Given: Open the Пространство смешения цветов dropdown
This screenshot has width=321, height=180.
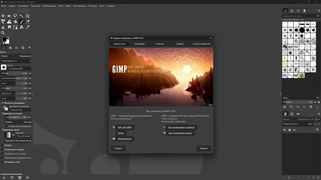Looking at the screenshot, I should (18, 141).
